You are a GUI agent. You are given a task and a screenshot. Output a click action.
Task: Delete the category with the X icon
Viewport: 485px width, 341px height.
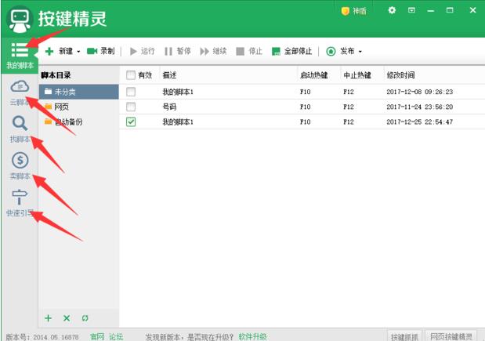[x=67, y=317]
